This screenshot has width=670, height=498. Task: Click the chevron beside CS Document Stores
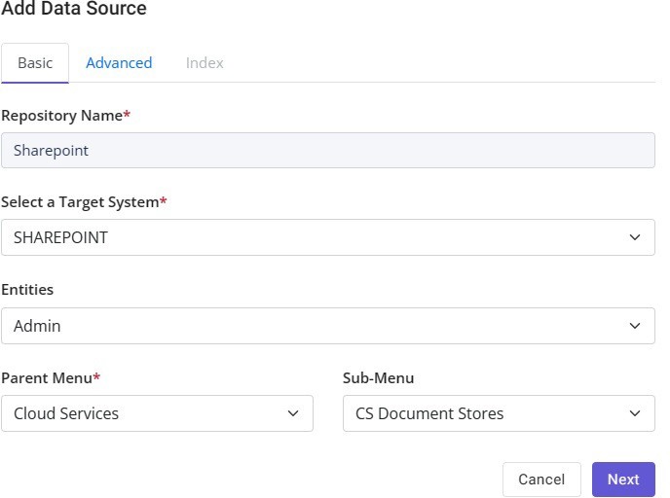[x=635, y=413]
